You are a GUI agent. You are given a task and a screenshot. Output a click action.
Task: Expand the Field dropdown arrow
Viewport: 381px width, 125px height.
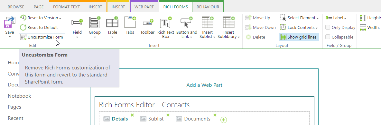(x=77, y=37)
